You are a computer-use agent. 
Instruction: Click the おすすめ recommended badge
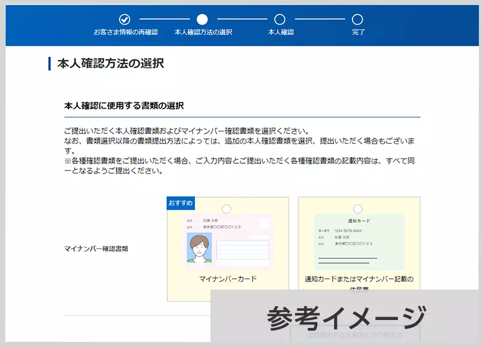(181, 203)
